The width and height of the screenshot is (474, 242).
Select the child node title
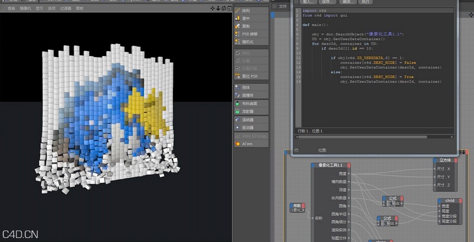pyautogui.click(x=450, y=201)
